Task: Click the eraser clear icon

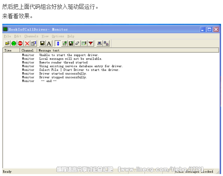Action: 77,43
